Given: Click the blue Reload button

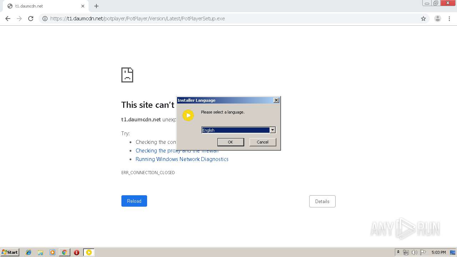Looking at the screenshot, I should [134, 201].
